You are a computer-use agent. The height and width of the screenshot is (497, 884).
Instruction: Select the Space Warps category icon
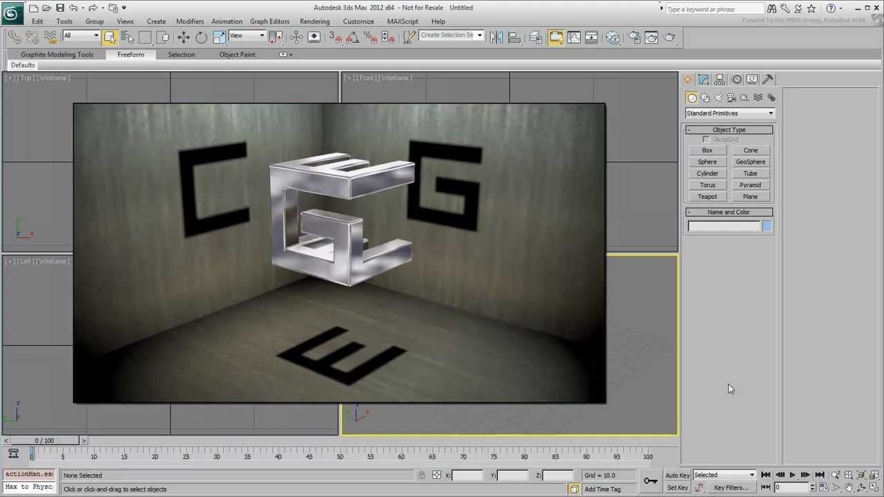758,98
